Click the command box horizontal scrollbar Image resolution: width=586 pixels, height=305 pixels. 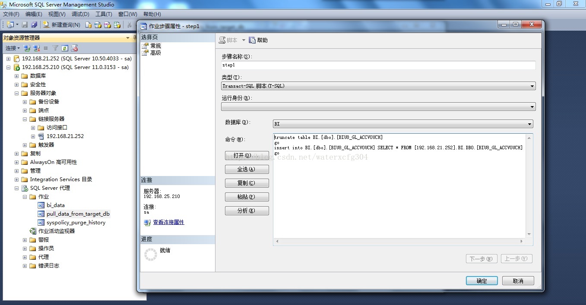399,242
